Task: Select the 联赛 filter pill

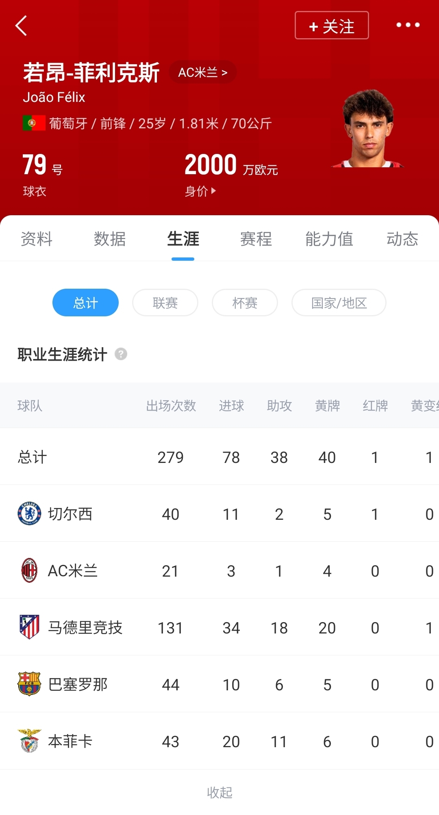Action: tap(165, 303)
